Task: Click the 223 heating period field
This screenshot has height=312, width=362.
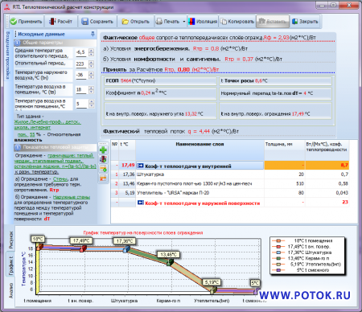Action: (x=81, y=64)
